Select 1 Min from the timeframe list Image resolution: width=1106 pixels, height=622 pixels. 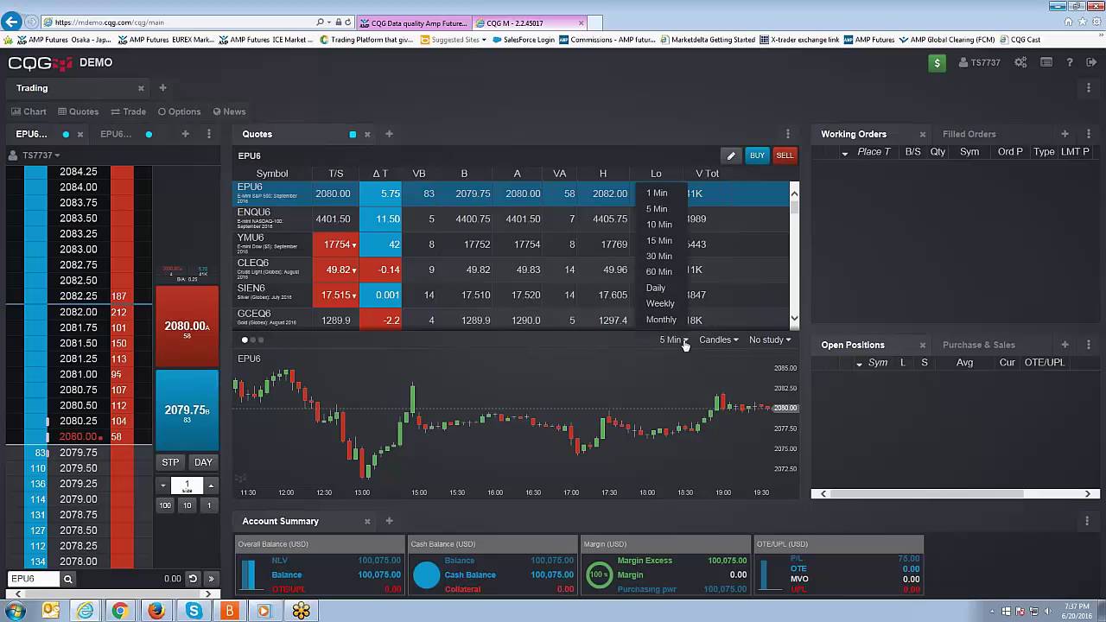(657, 193)
